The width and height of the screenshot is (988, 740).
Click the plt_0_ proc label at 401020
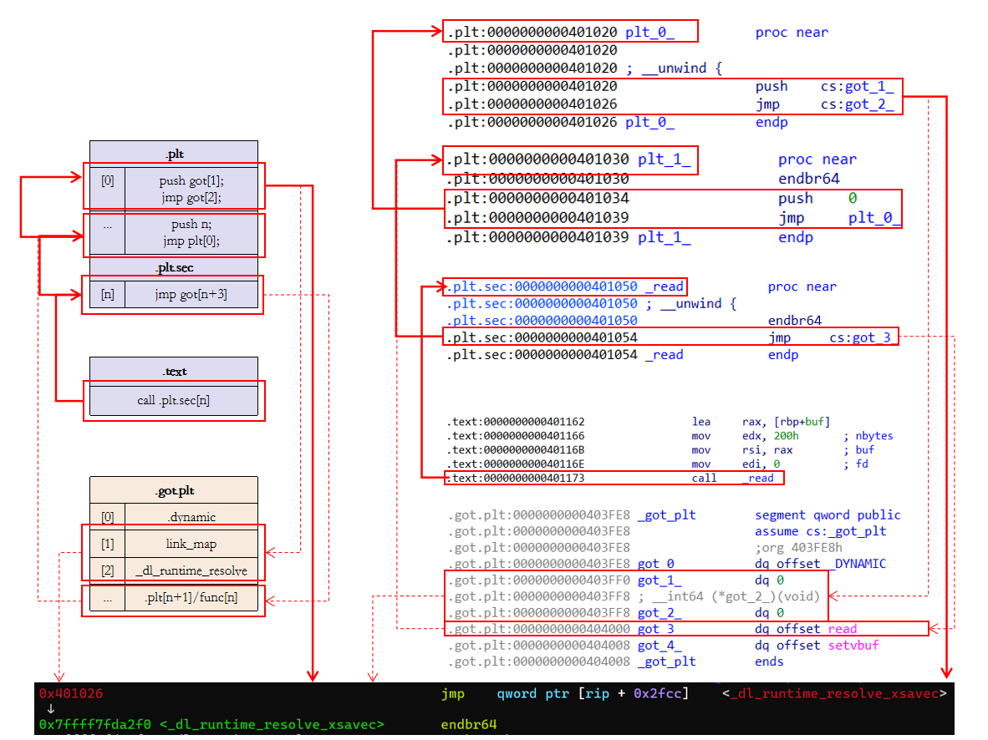(649, 33)
